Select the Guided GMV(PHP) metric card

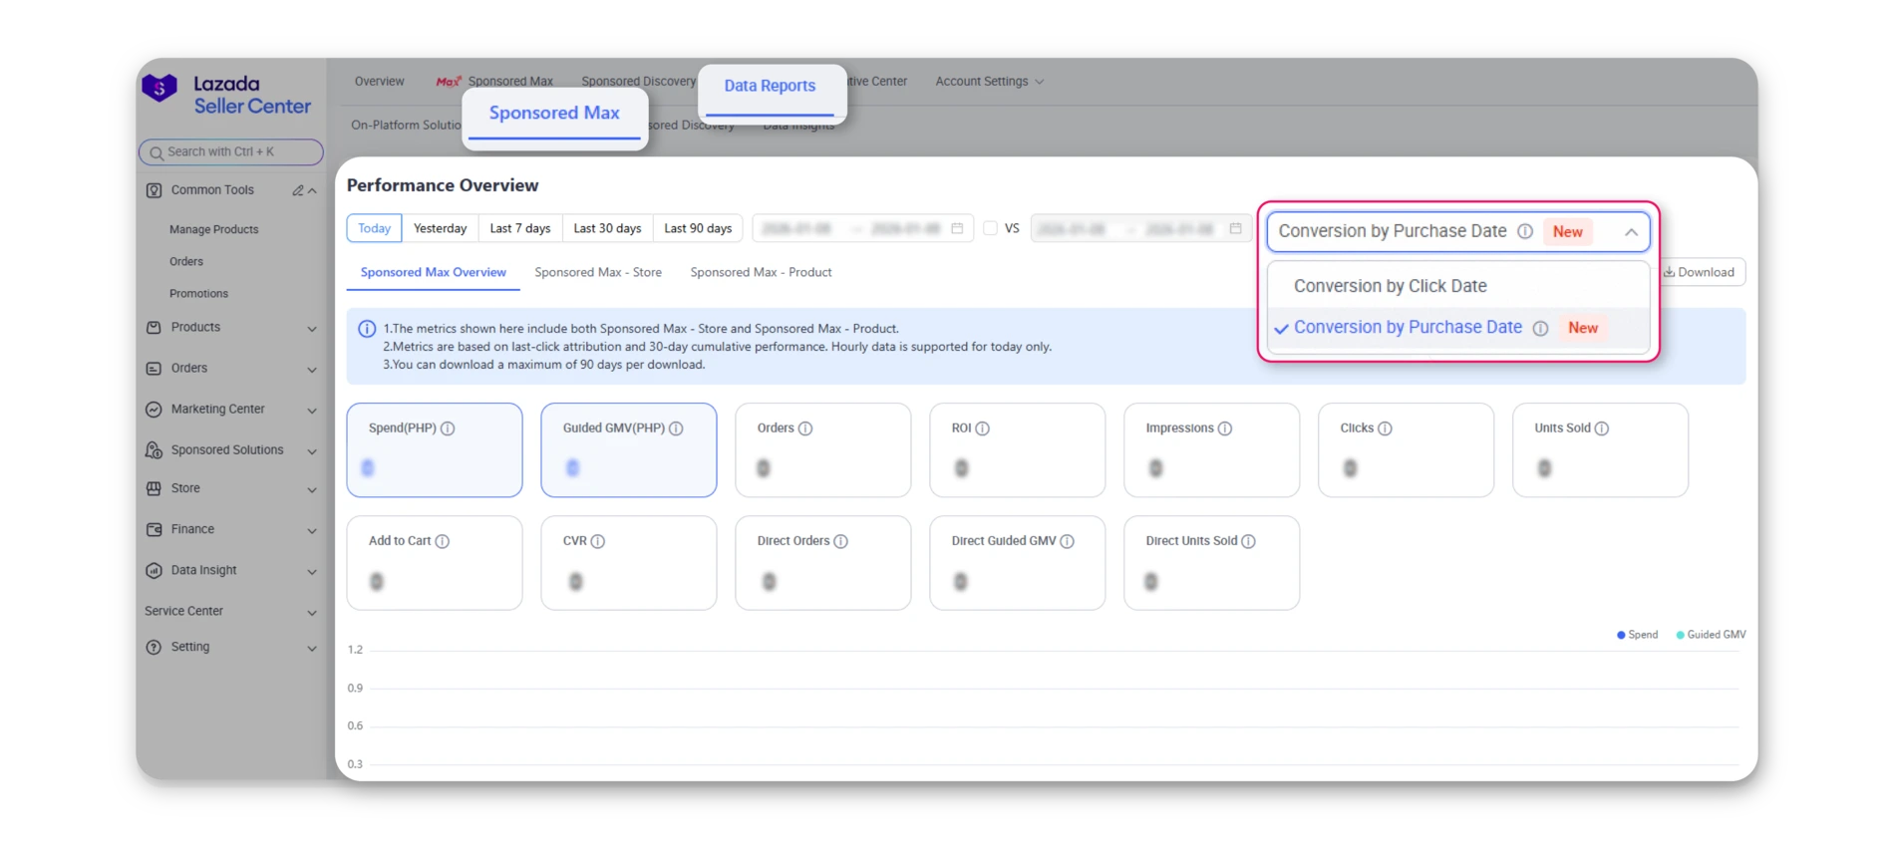point(628,449)
